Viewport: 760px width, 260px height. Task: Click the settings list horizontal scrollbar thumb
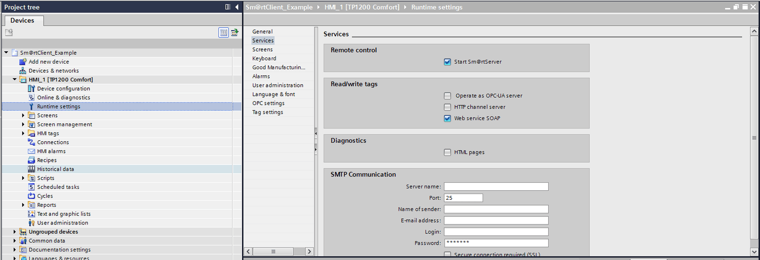(x=273, y=251)
